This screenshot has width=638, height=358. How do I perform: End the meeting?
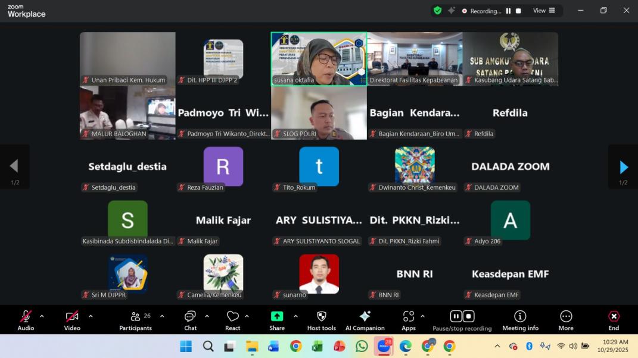point(614,320)
